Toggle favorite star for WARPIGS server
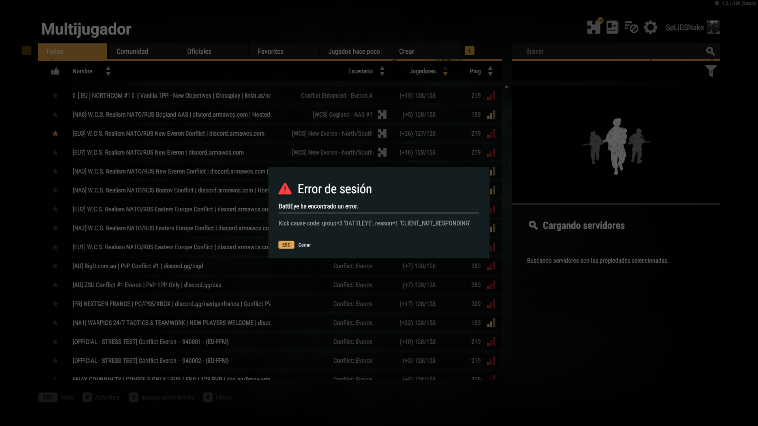 click(x=55, y=323)
